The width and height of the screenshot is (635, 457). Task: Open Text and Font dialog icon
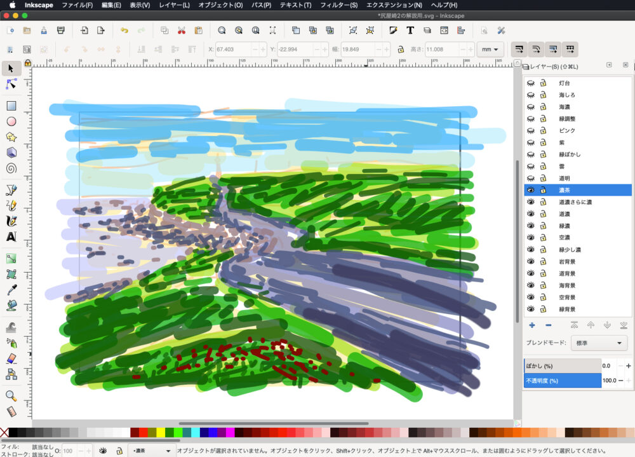[x=410, y=30]
